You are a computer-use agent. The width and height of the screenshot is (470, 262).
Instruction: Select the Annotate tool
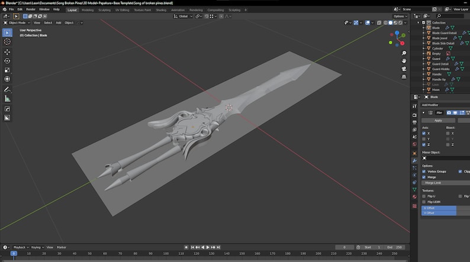7,89
